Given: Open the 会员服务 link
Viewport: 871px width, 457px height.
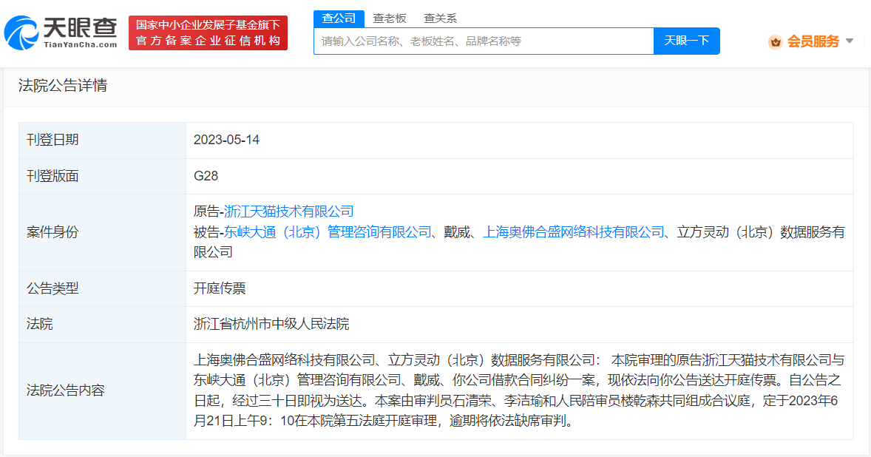Looking at the screenshot, I should (x=813, y=41).
